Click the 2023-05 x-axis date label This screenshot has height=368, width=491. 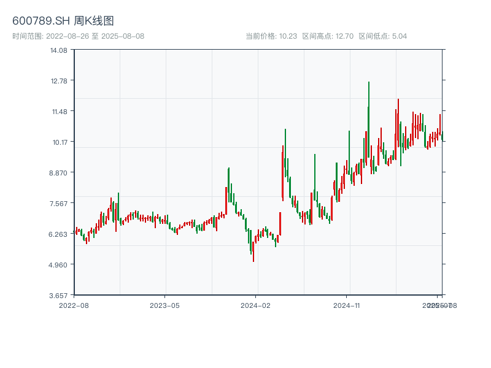(165, 305)
